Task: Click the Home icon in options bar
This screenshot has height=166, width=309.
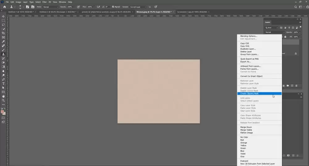Action: click(4, 6)
